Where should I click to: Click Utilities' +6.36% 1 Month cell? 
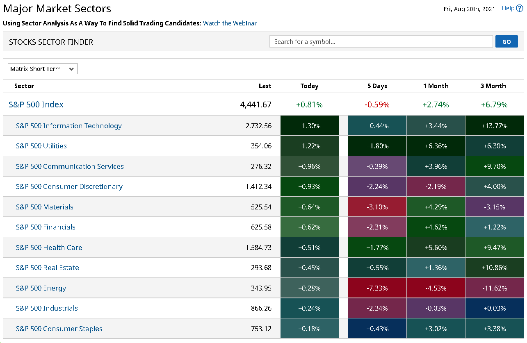click(x=436, y=146)
